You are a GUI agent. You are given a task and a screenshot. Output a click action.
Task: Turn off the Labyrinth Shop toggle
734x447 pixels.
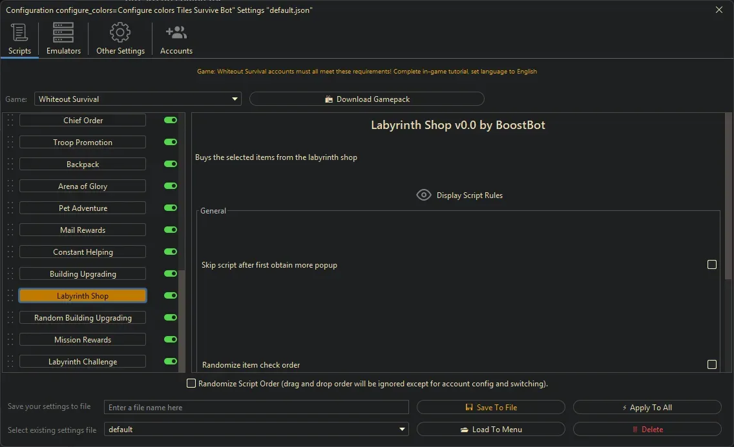[x=171, y=295]
